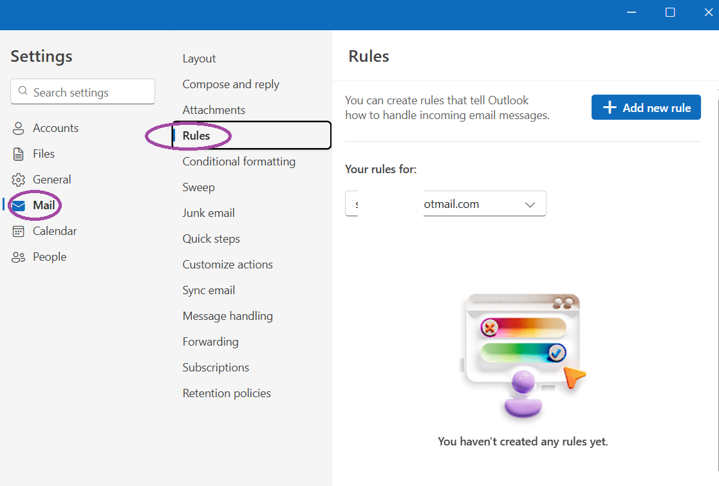Viewport: 719px width, 486px height.
Task: Select the Mail settings category
Action: 44,205
